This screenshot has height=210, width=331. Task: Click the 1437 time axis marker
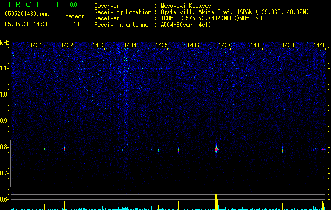click(x=225, y=45)
